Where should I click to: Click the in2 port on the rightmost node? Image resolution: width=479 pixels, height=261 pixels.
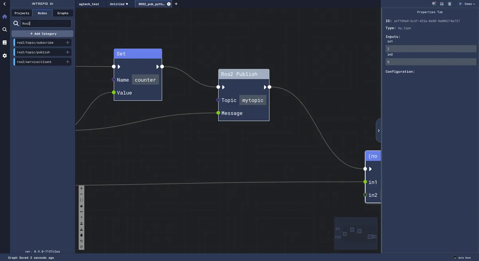(x=365, y=195)
